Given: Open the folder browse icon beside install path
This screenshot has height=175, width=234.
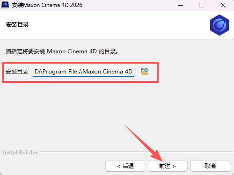Looking at the screenshot, I should tap(145, 72).
